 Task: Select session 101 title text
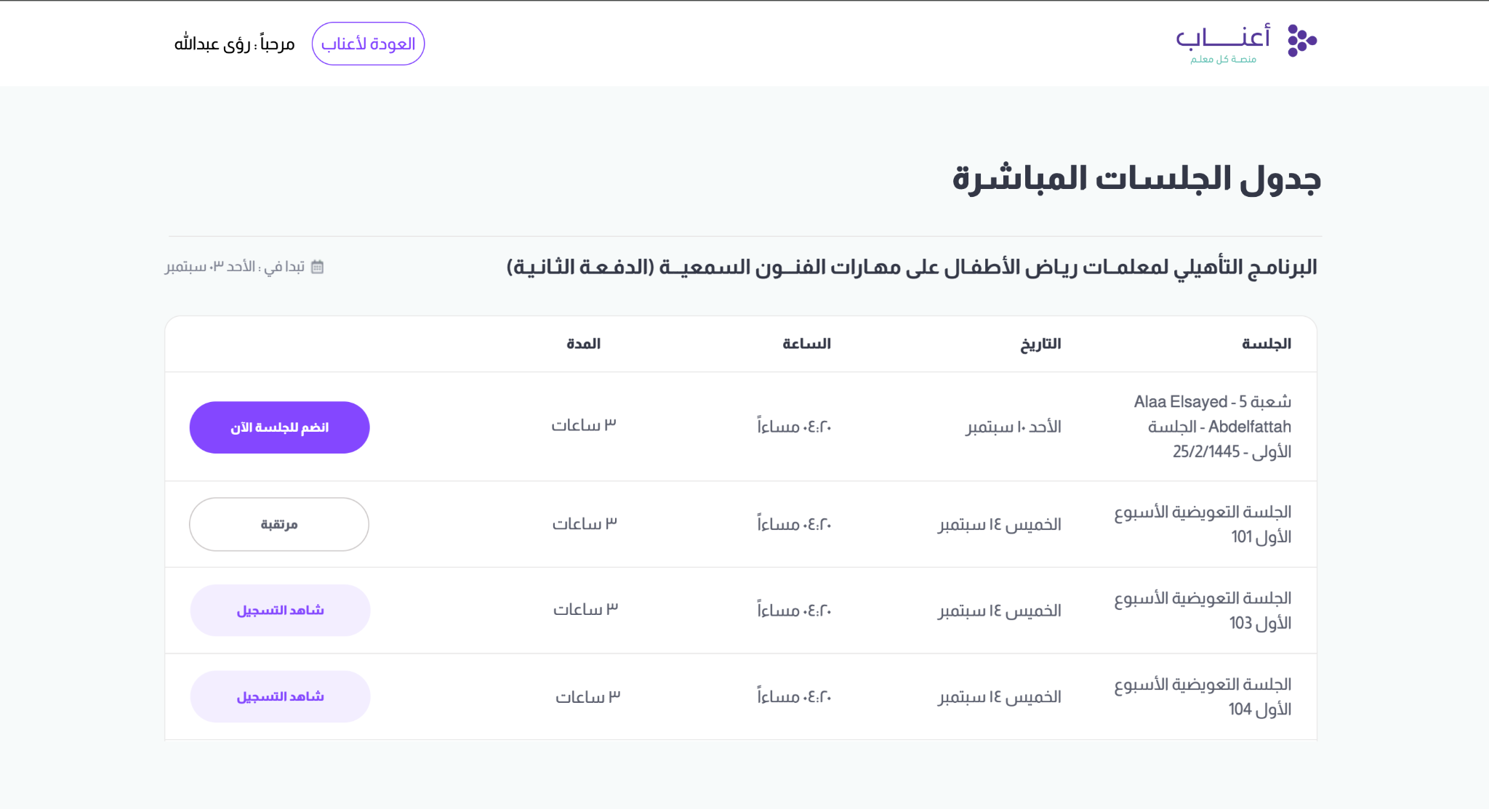click(1203, 524)
